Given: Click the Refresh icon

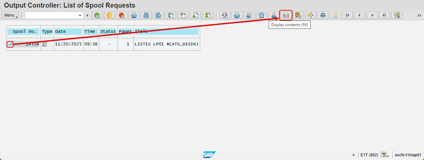Looking at the screenshot, I should (x=225, y=15).
